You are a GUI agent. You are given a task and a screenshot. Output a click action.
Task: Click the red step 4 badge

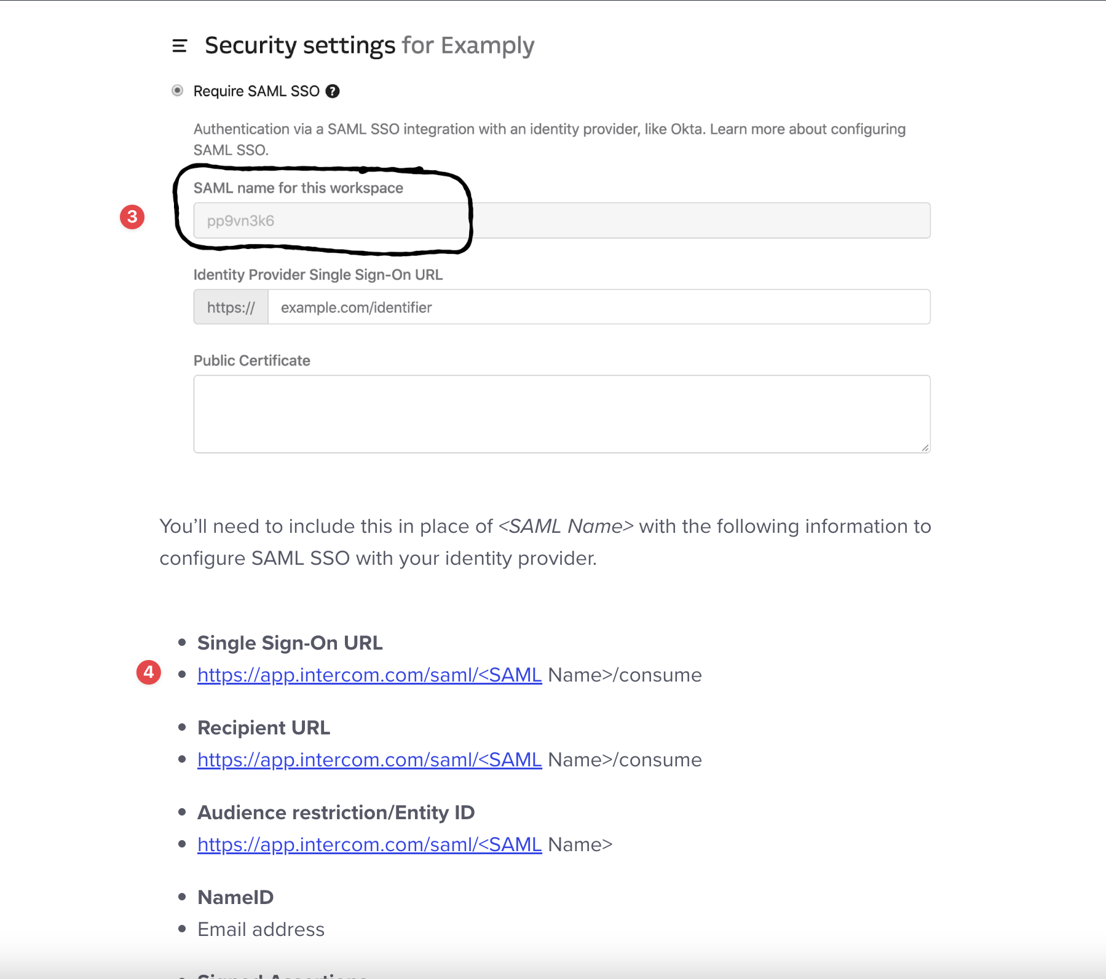pyautogui.click(x=149, y=672)
